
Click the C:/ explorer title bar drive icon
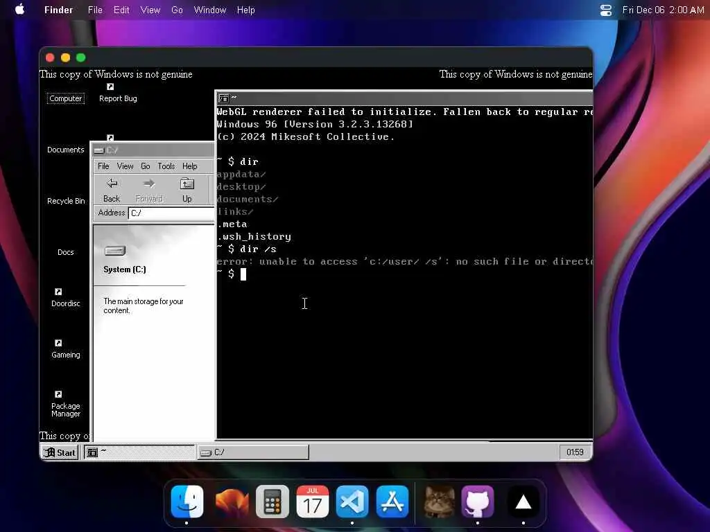(99, 150)
